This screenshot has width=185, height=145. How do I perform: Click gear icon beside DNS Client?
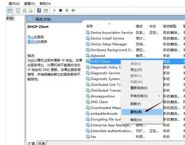[x=88, y=102]
